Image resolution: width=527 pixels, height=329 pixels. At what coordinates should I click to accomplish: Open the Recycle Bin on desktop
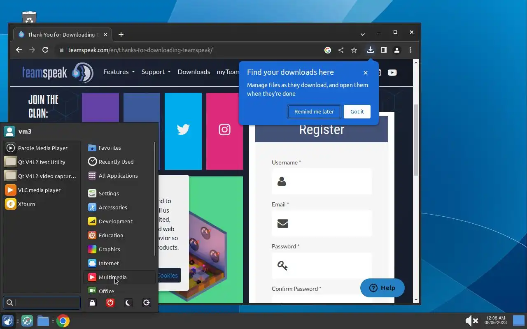pyautogui.click(x=29, y=17)
